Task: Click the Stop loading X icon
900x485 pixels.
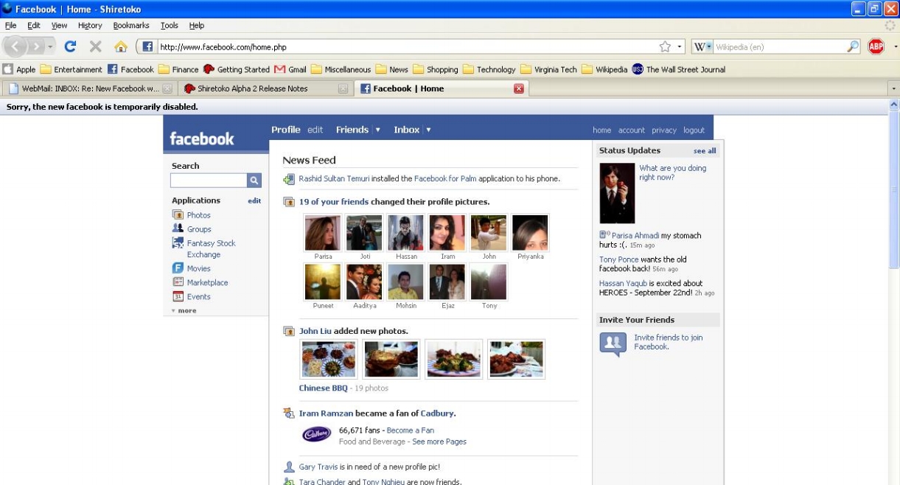Action: [95, 46]
